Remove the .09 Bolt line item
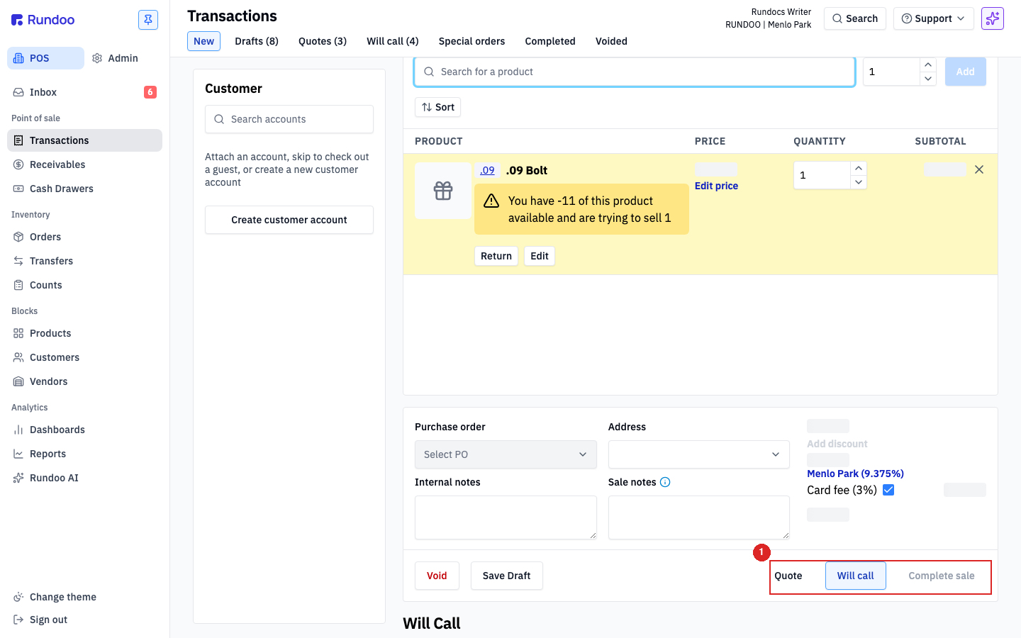 (978, 169)
